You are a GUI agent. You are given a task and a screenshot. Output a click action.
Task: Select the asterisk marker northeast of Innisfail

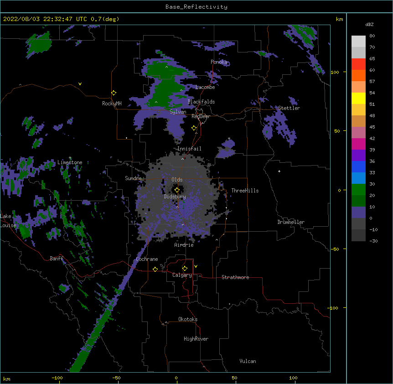click(229, 139)
